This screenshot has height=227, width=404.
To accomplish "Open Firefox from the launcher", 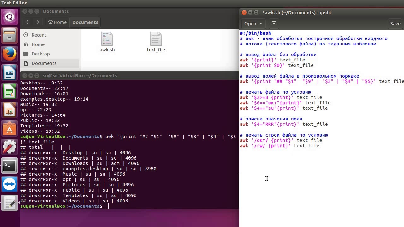I will tap(9, 54).
